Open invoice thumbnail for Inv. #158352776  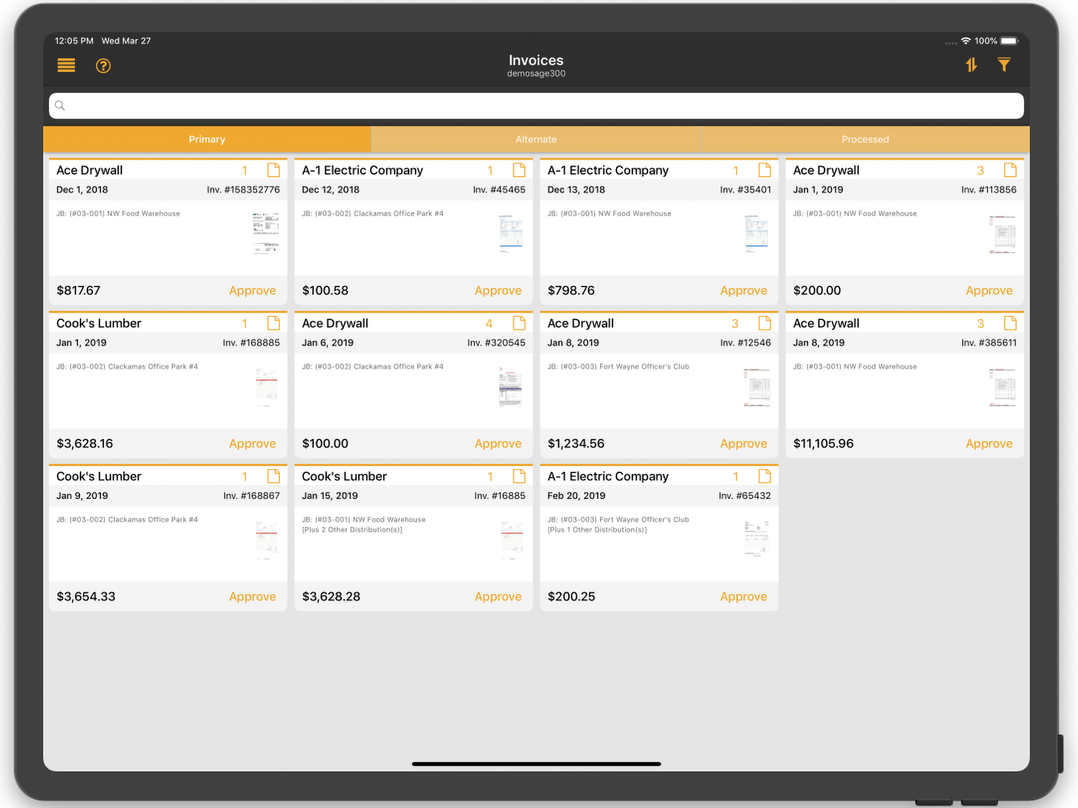pyautogui.click(x=266, y=233)
